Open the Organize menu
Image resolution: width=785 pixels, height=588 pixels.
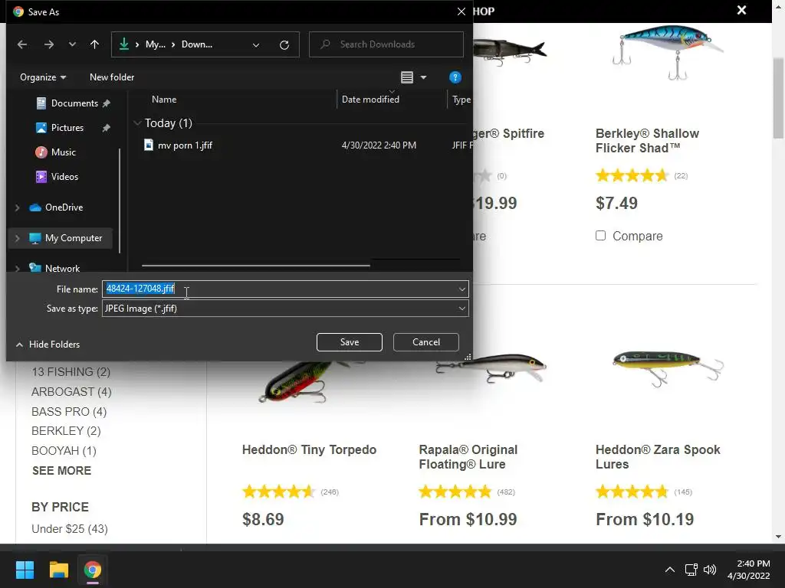pos(43,77)
